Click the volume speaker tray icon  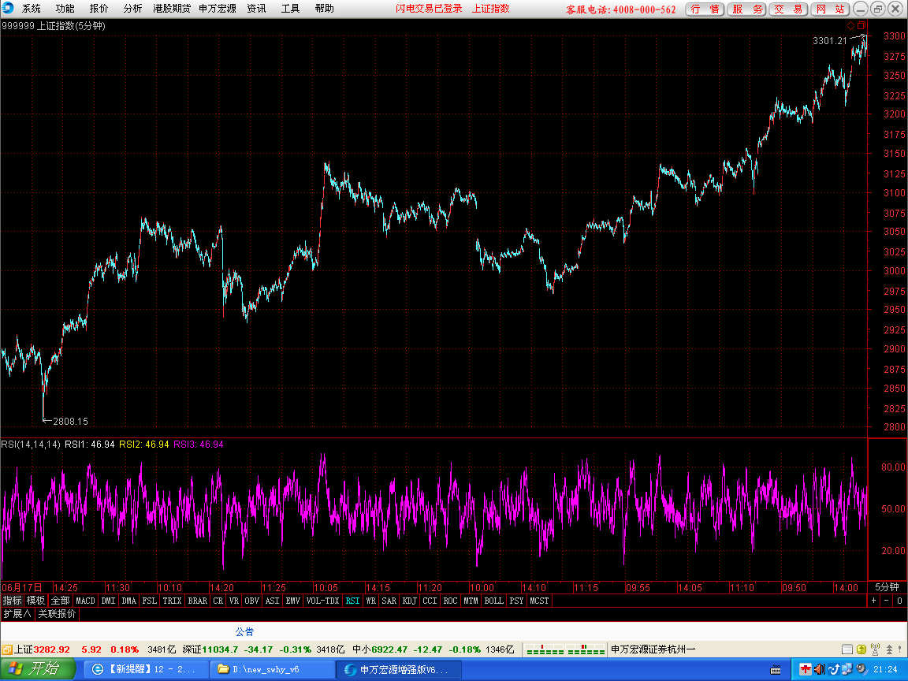(x=820, y=669)
